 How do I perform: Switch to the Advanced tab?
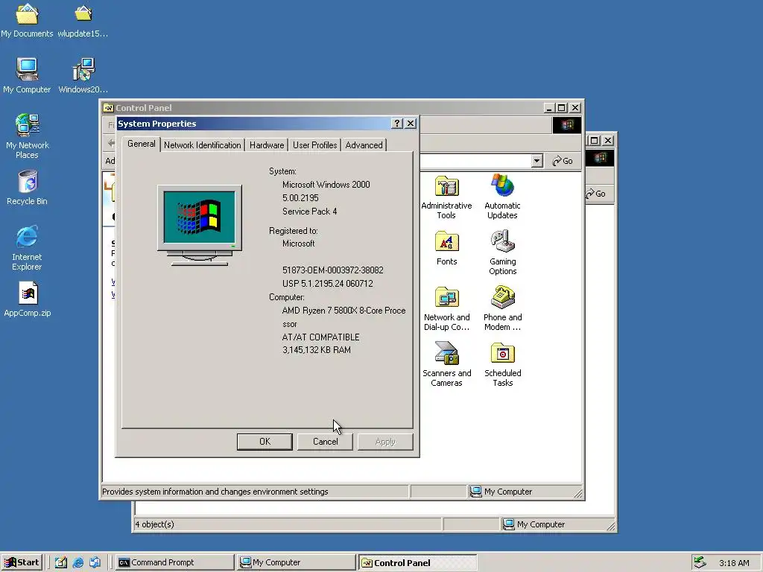(364, 145)
